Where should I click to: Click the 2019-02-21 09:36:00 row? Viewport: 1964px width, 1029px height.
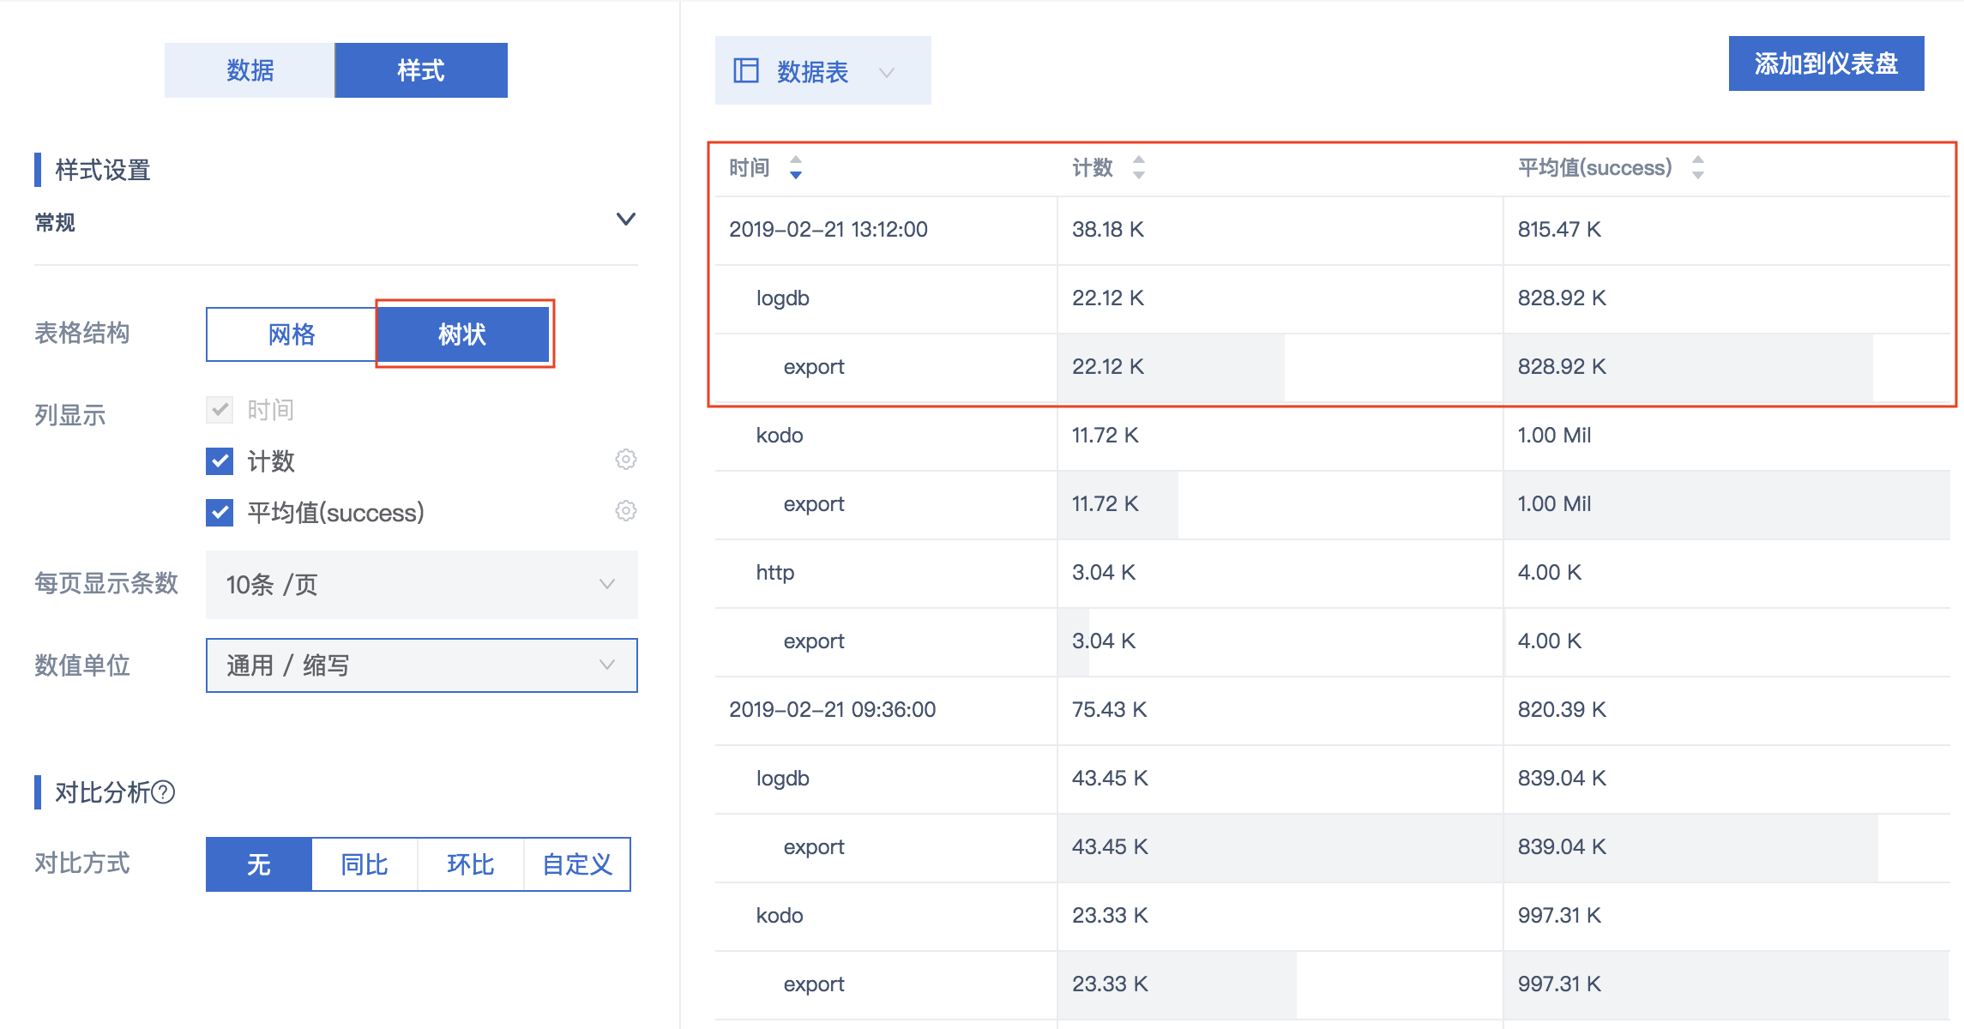tap(1333, 710)
